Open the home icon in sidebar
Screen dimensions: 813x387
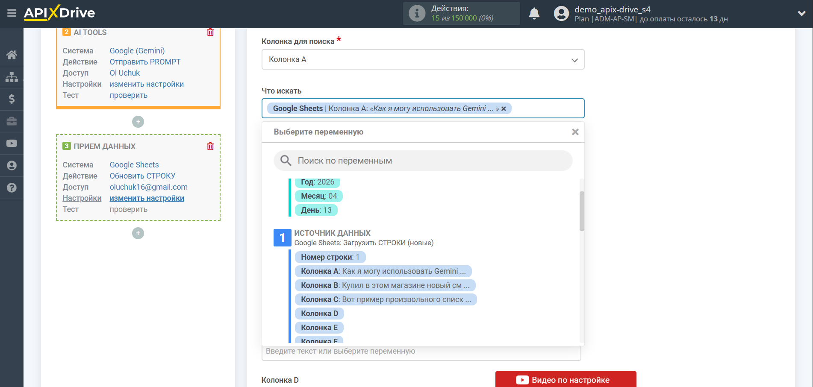coord(12,55)
